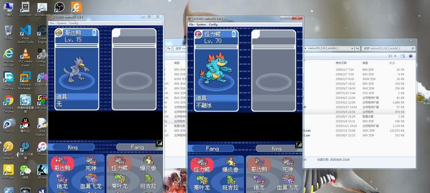Select 地龙 in right melonDS King party

pyautogui.click(x=259, y=184)
